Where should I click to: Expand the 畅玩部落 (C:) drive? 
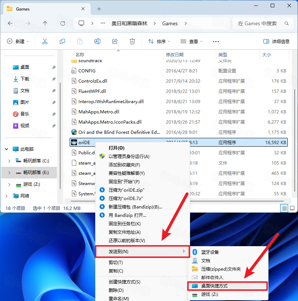point(9,161)
